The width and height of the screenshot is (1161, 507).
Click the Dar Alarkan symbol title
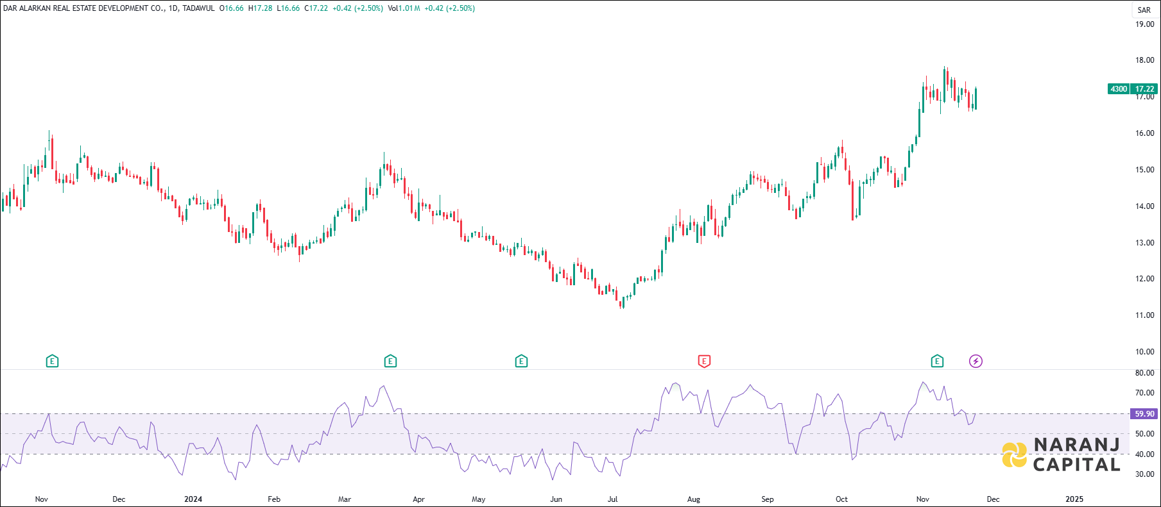point(84,8)
